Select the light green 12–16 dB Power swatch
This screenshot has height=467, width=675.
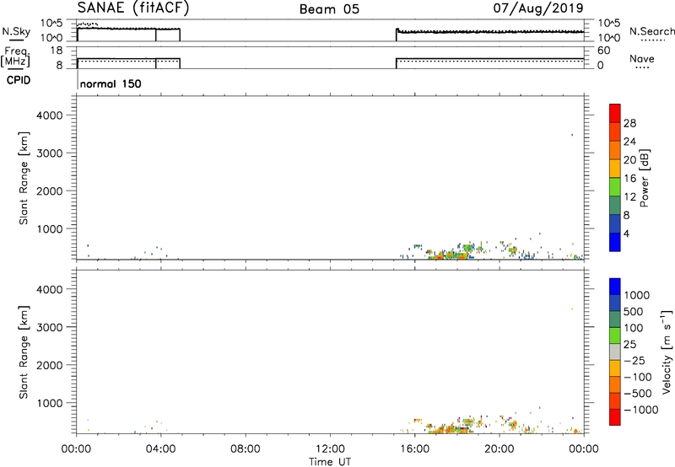coord(615,187)
